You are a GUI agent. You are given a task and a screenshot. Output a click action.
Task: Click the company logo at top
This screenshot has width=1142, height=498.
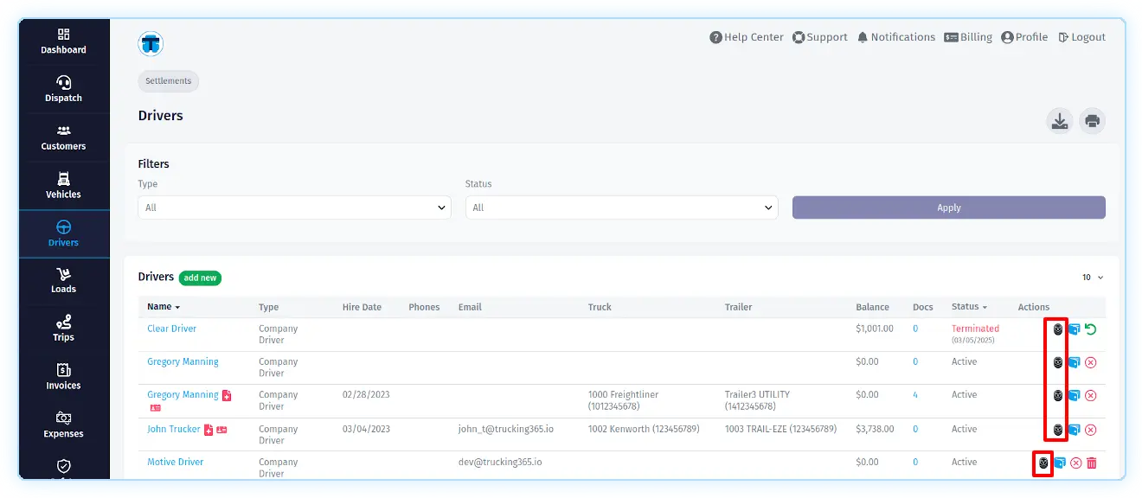tap(151, 43)
